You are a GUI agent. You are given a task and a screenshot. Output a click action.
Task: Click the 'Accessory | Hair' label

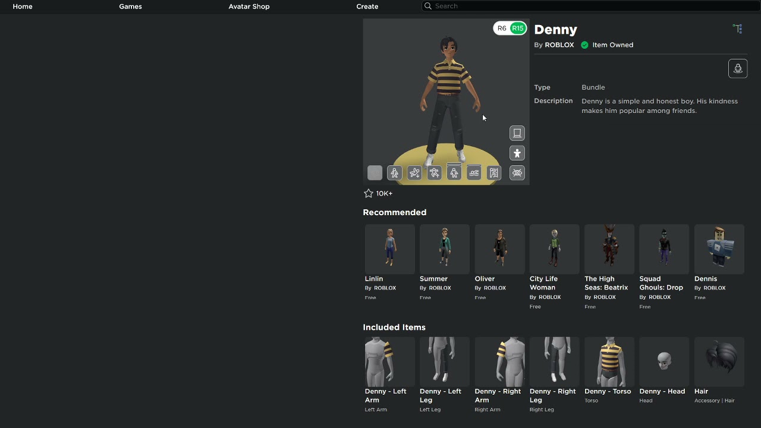pos(715,401)
